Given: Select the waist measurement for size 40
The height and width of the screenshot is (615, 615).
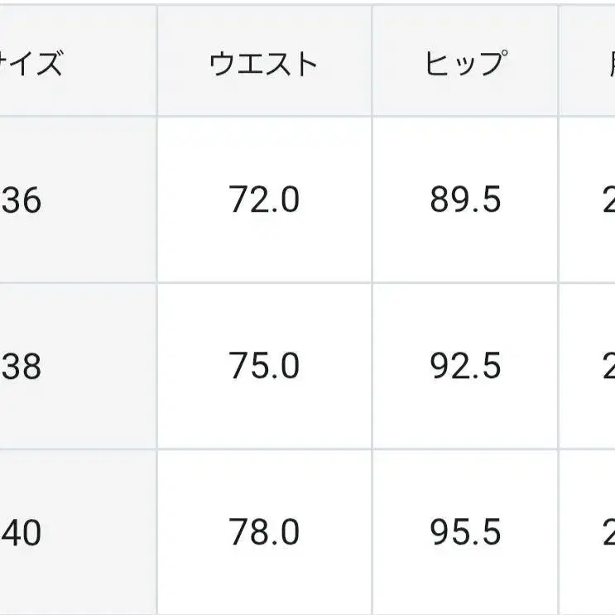Looking at the screenshot, I should [x=264, y=533].
